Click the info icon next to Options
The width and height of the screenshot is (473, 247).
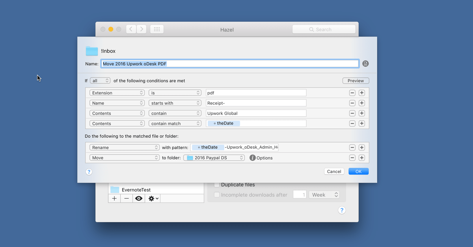pyautogui.click(x=253, y=158)
